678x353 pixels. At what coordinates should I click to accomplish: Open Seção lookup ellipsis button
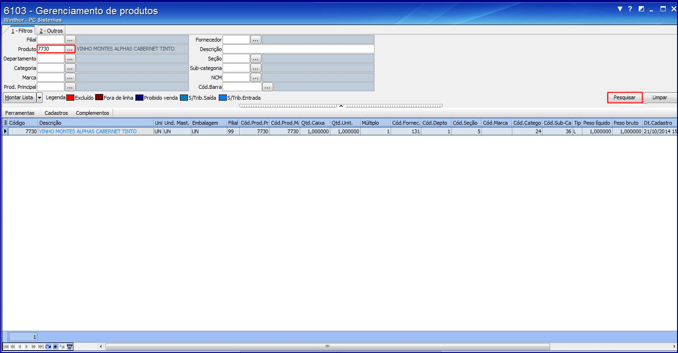(x=256, y=59)
